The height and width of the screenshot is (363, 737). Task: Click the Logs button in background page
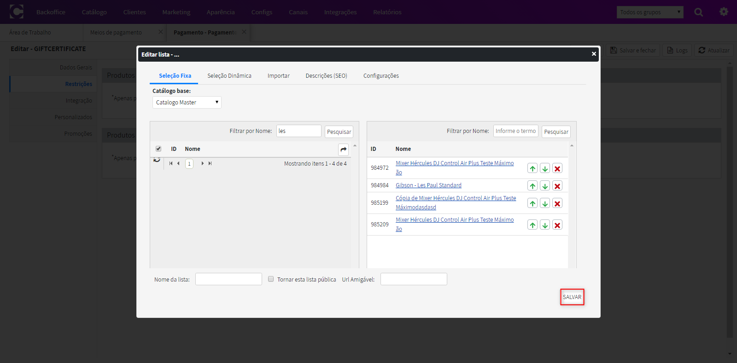(x=677, y=50)
